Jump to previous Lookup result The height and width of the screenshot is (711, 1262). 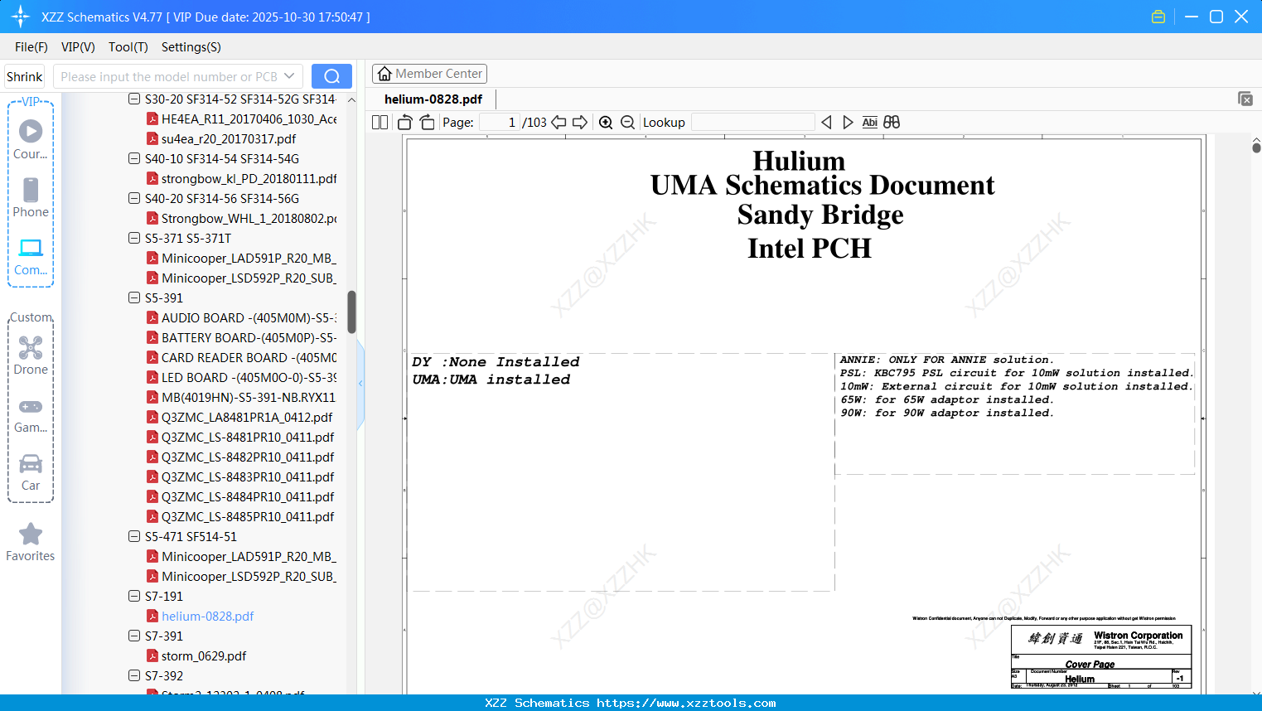click(826, 122)
